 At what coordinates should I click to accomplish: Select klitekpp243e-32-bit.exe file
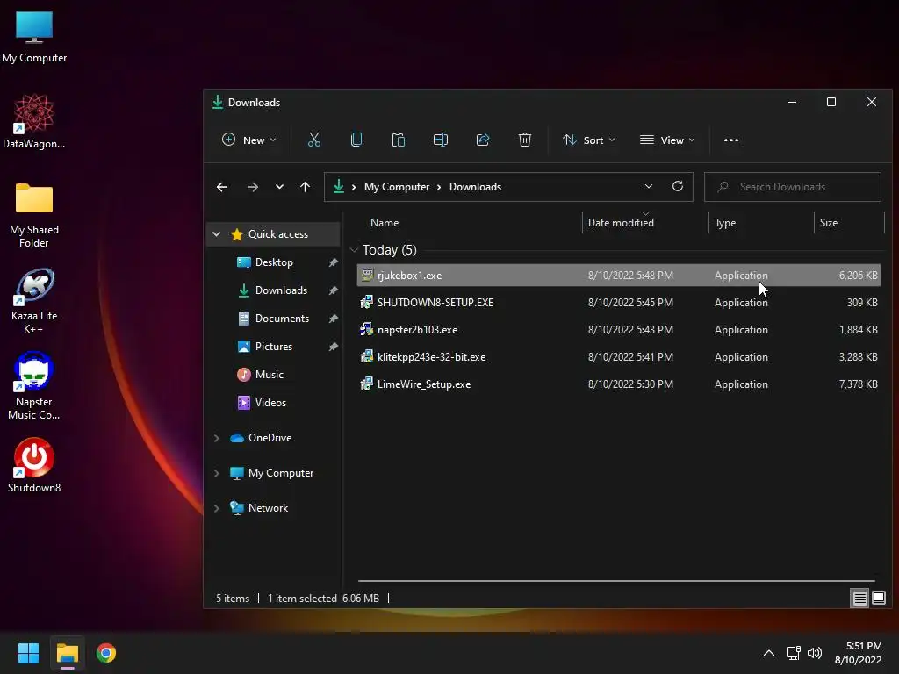(619, 357)
